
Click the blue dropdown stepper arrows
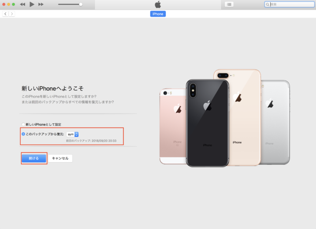(76, 134)
